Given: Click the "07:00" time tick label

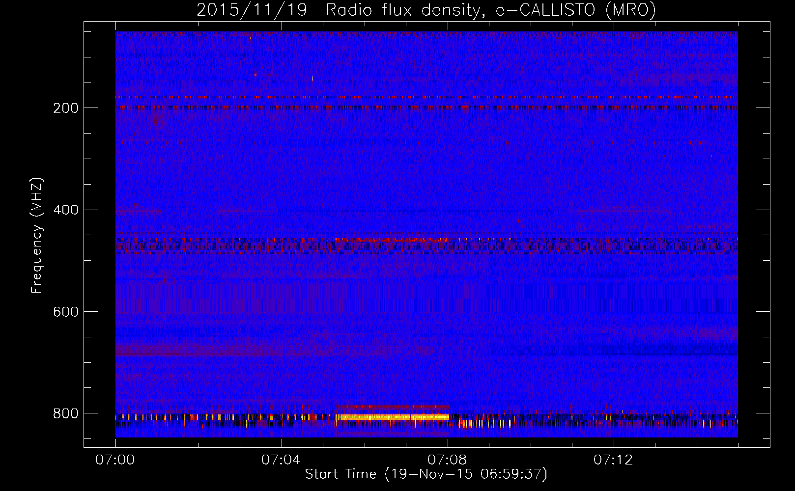Looking at the screenshot, I should [x=115, y=460].
